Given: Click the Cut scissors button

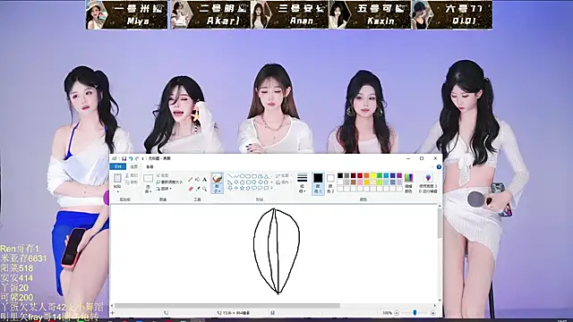Looking at the screenshot, I should [x=132, y=175].
